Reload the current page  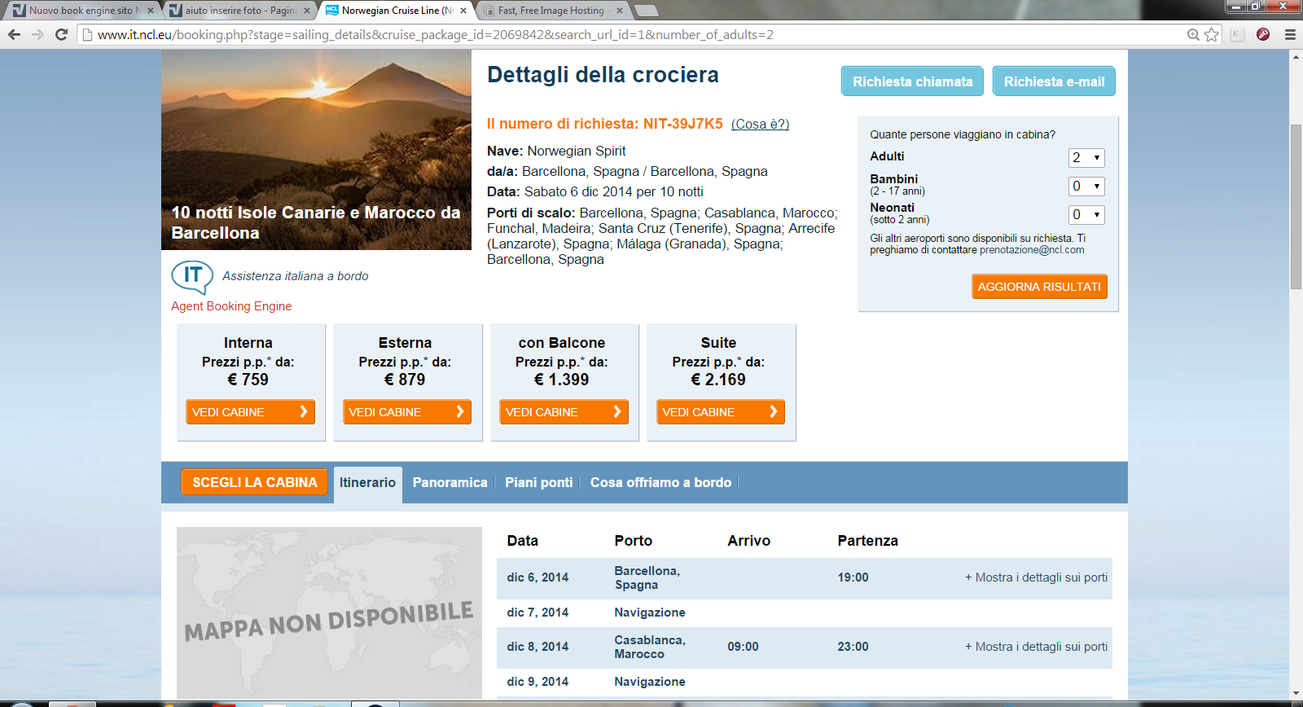[x=61, y=34]
